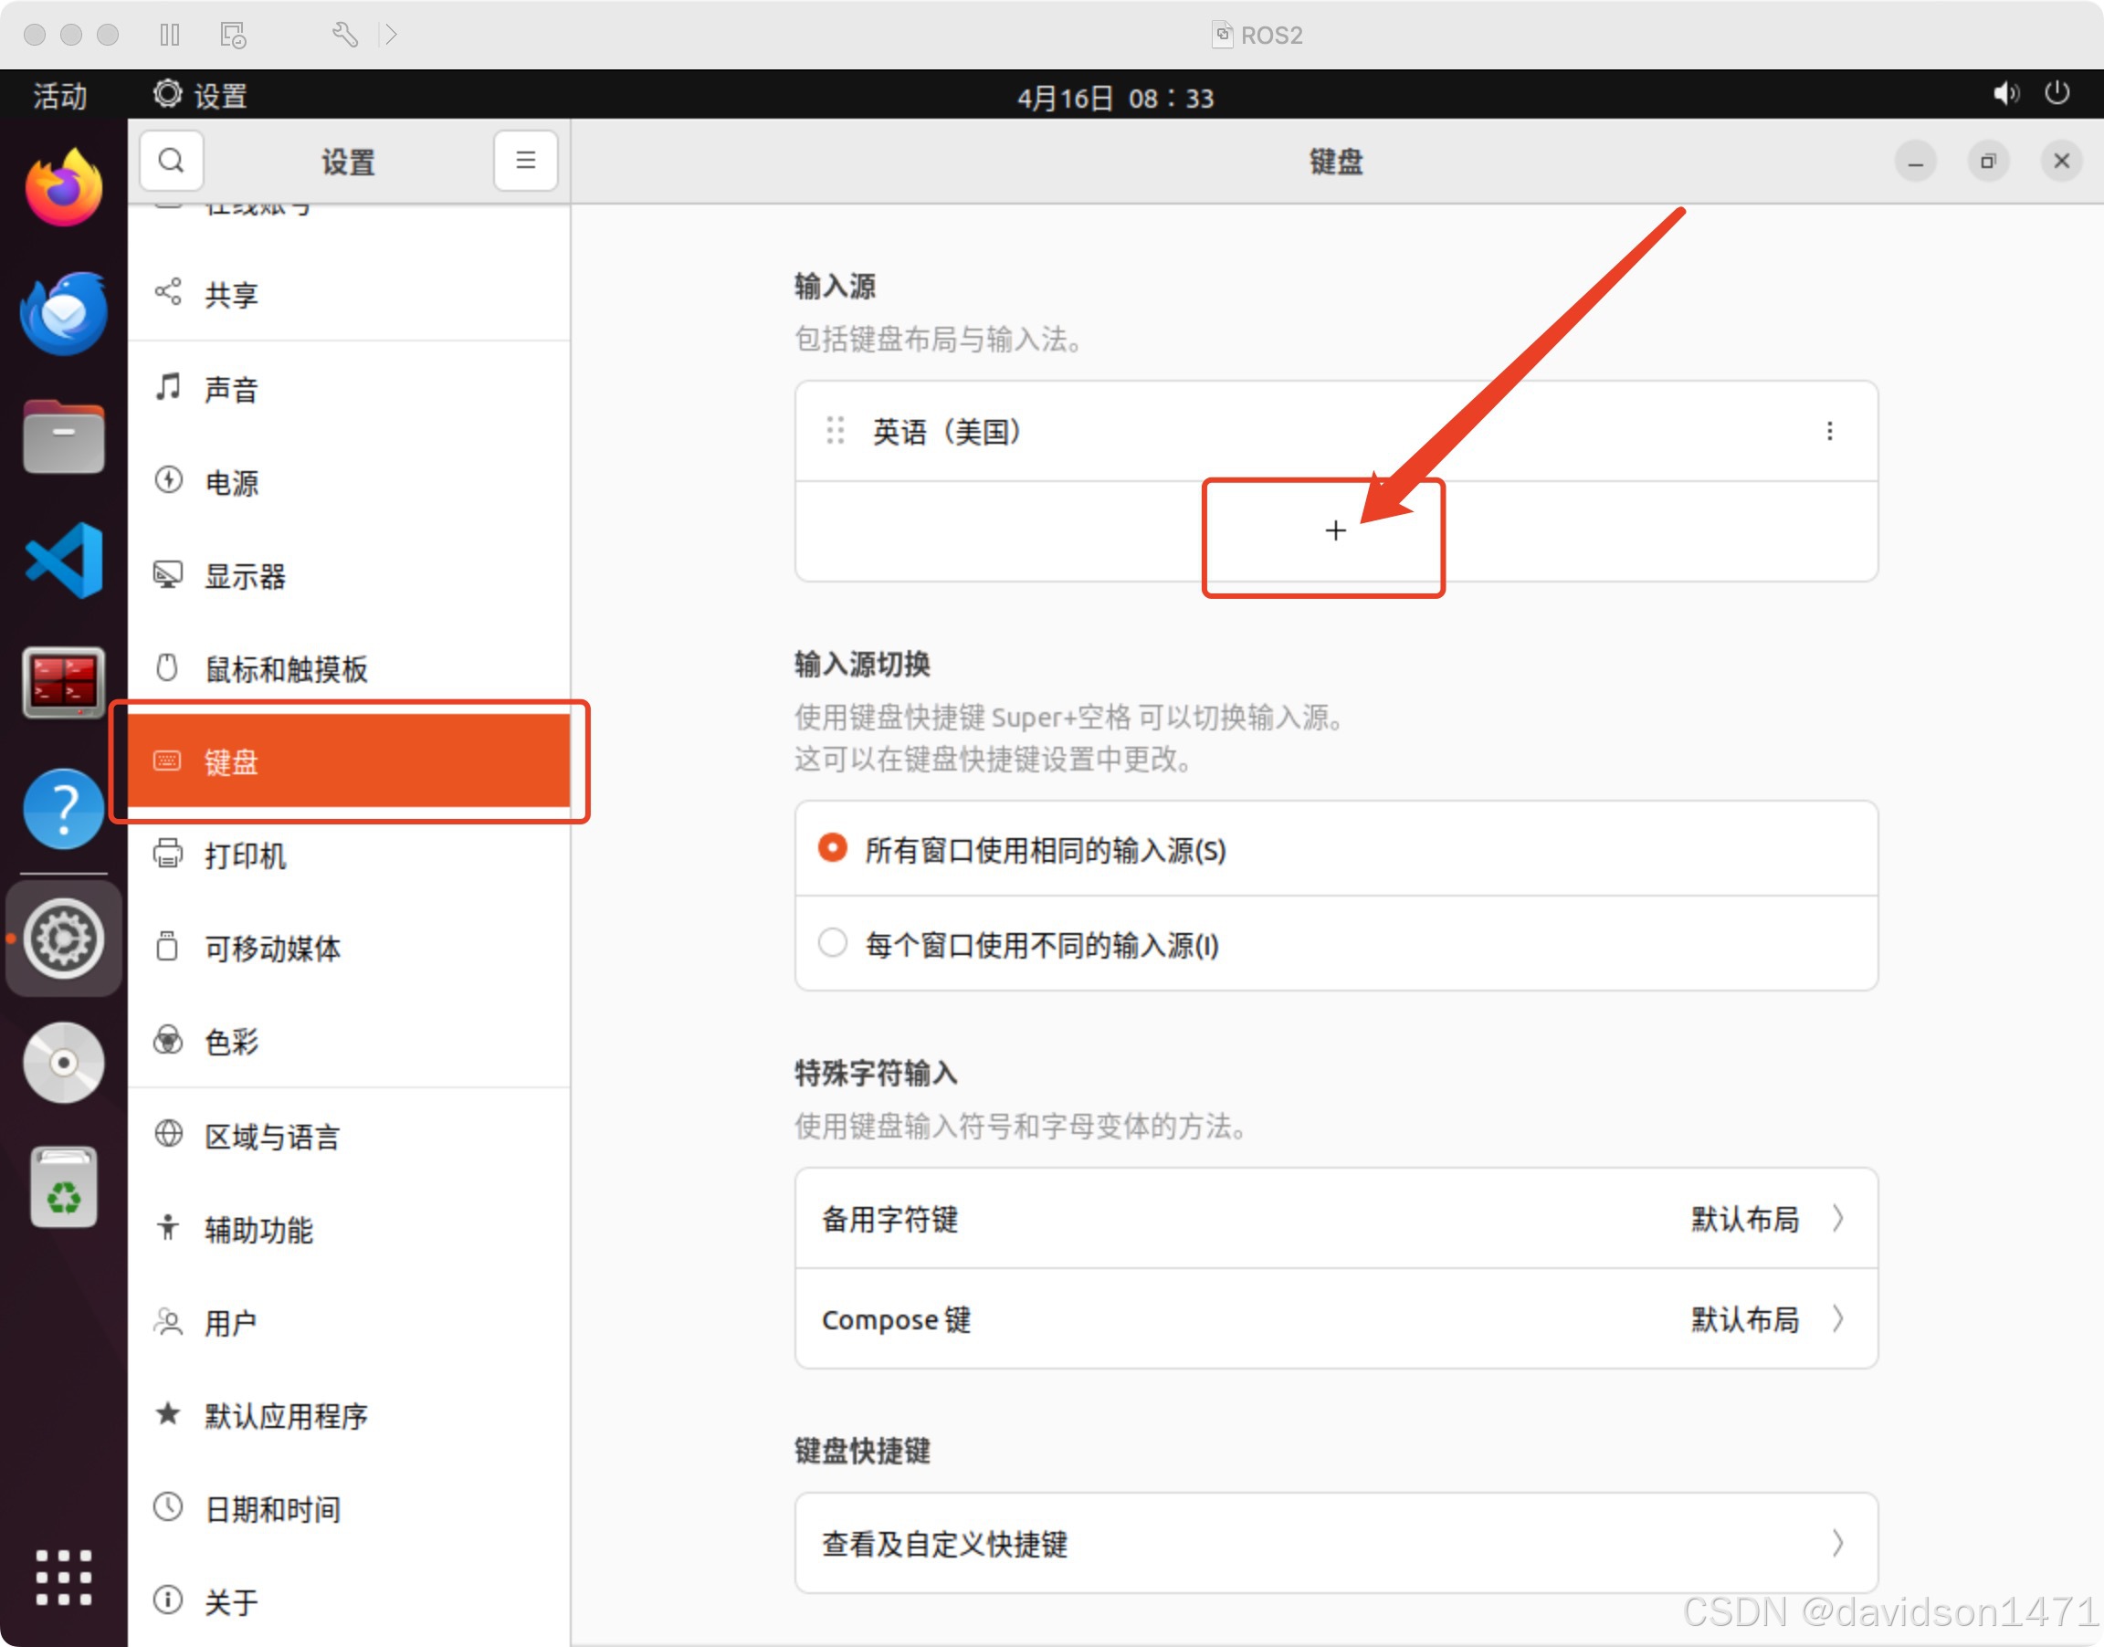Screen dimensions: 2104x1647
Task: Click the plus icon to add input source
Action: 1334,530
